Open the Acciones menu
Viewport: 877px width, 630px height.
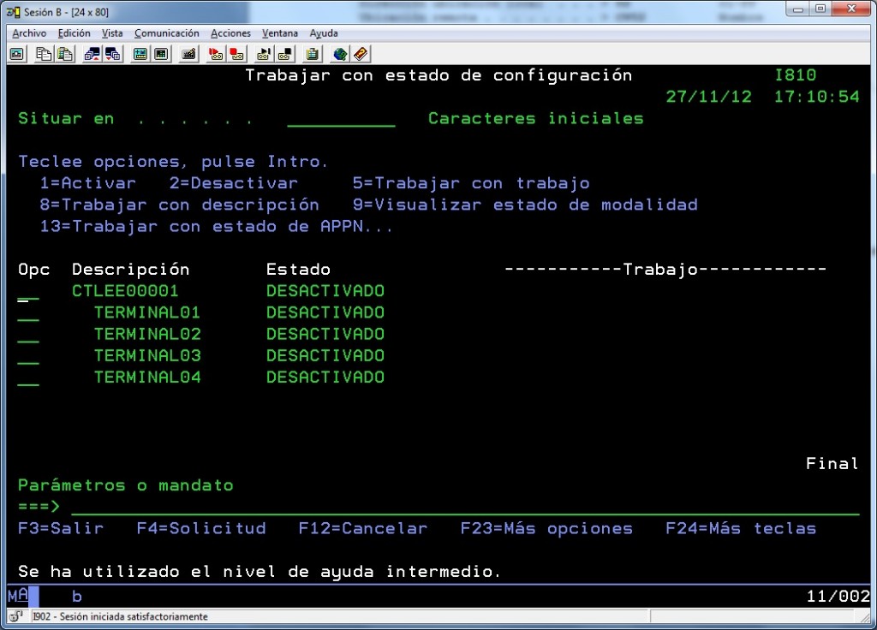point(230,33)
